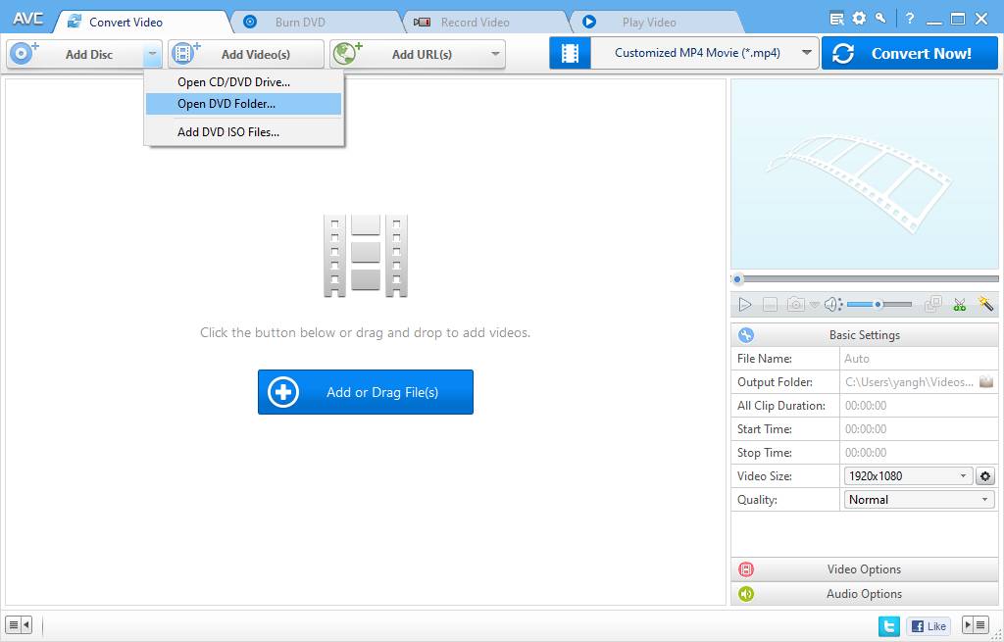Register the software via the key icon

[x=880, y=17]
